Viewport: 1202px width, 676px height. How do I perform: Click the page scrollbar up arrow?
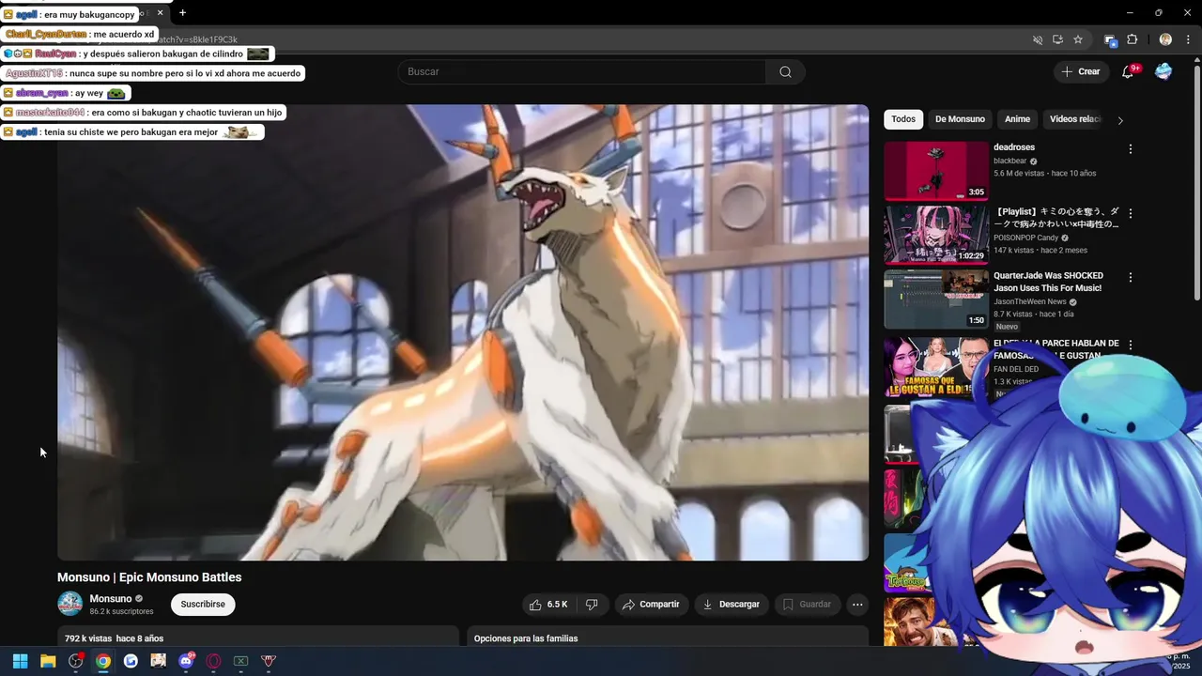coord(1196,62)
